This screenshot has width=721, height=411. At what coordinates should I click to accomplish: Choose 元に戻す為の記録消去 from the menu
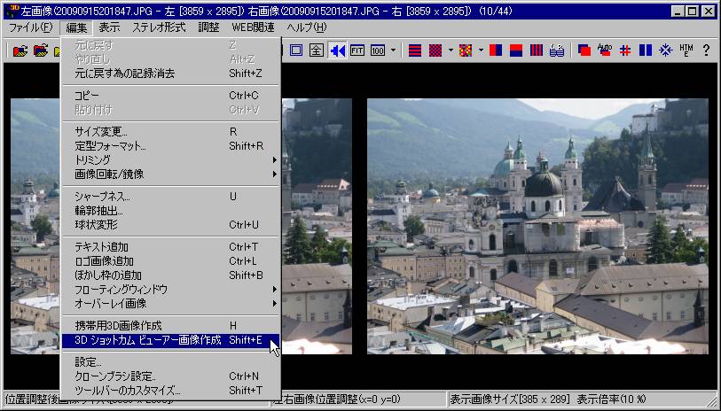coord(170,74)
